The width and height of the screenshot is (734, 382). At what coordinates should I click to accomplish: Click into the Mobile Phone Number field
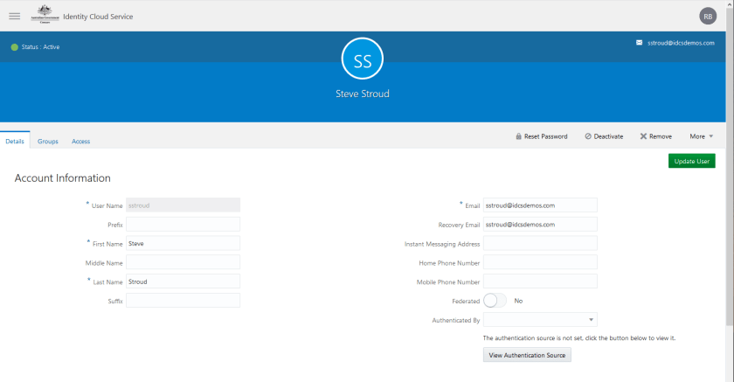[540, 281]
